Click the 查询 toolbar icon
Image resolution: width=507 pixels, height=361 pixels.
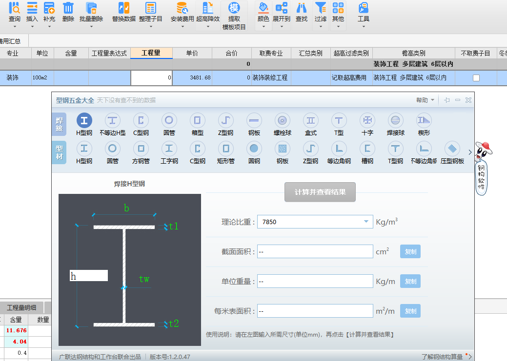pyautogui.click(x=14, y=8)
